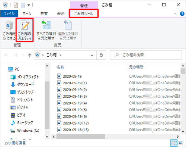186x147 pixels.
Task: Select file 2020-05-19
Action: [x=72, y=76]
